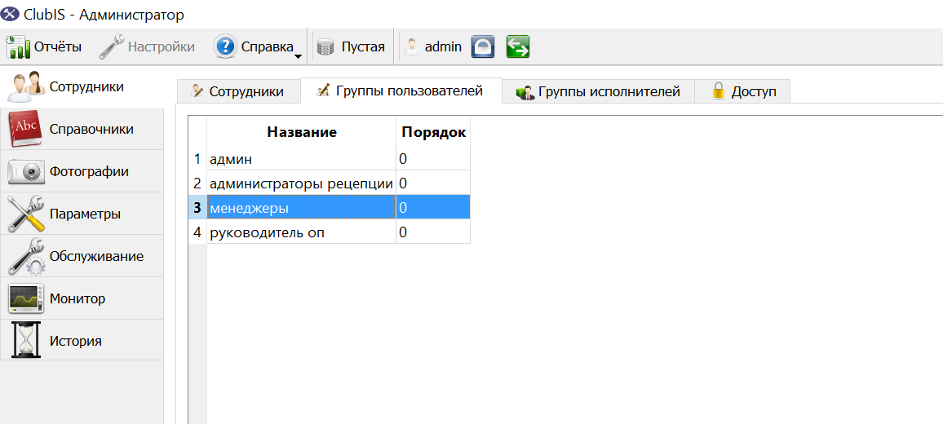Click the Пустая database toolbar item
943x424 pixels.
point(352,46)
